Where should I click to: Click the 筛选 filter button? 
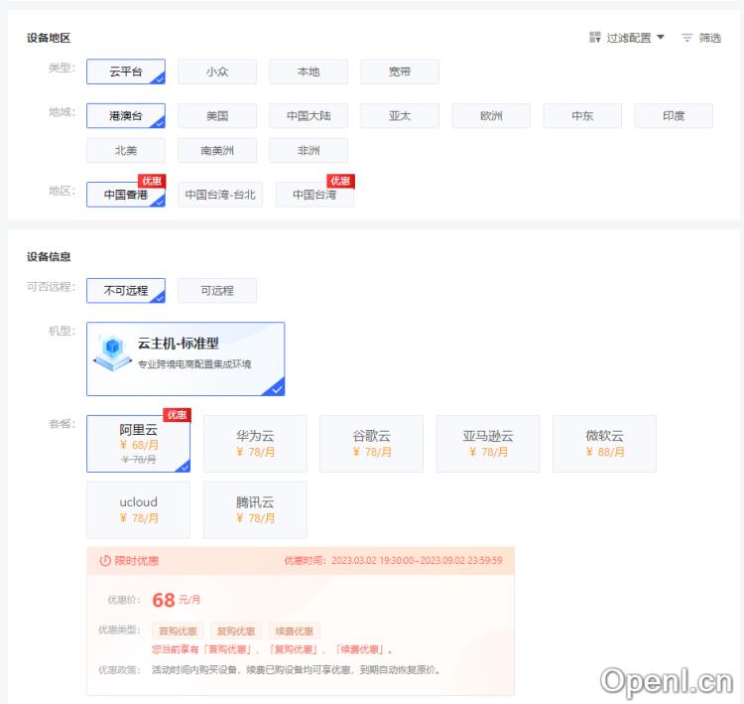tap(700, 38)
